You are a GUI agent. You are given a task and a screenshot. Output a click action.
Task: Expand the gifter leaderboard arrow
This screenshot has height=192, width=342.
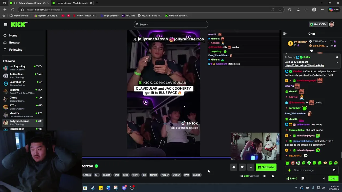312,51
